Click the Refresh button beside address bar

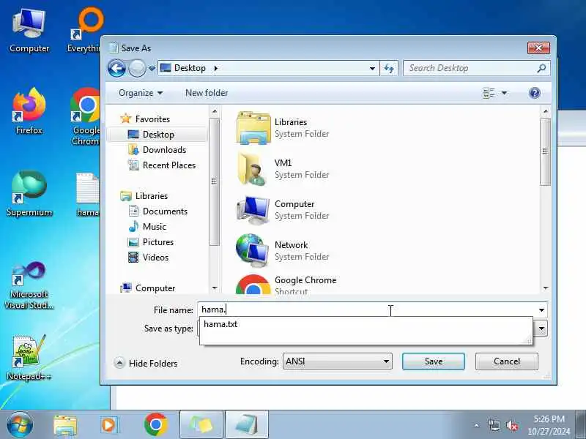coord(389,68)
